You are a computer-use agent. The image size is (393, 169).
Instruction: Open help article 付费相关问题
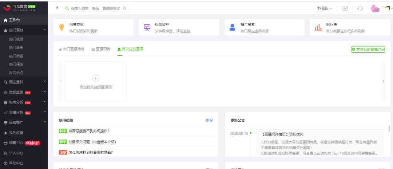tap(92, 142)
